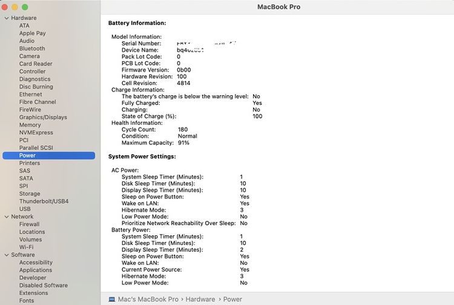Click the Firmware Version value 0b00
Screen dimensions: 454x305
pyautogui.click(x=184, y=70)
